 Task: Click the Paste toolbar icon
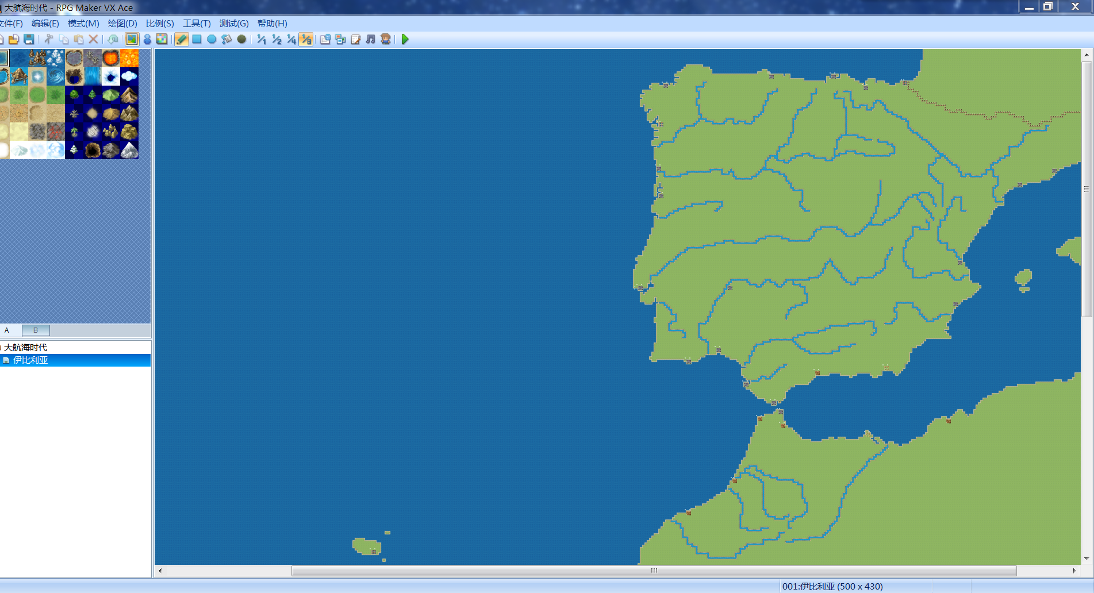click(79, 39)
